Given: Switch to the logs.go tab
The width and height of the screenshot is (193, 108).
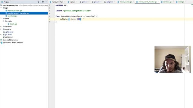Looking at the screenshot, I should click(x=72, y=2).
